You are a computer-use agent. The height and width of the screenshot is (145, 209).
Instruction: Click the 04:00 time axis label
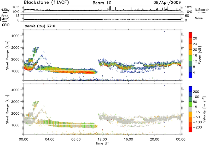tap(50, 140)
